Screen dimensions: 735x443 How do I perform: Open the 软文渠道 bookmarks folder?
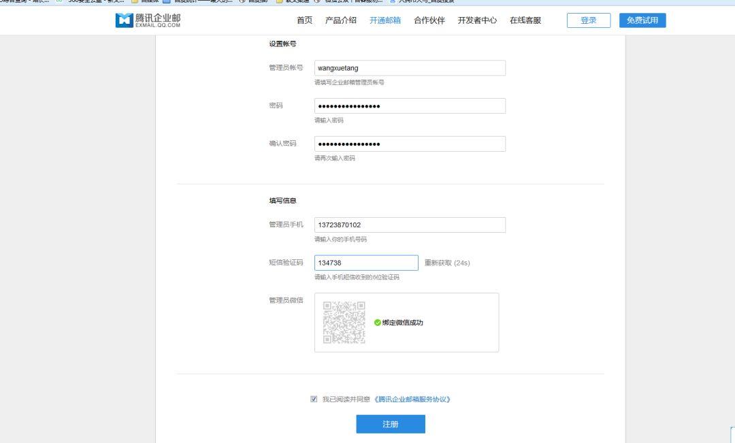tap(296, 3)
